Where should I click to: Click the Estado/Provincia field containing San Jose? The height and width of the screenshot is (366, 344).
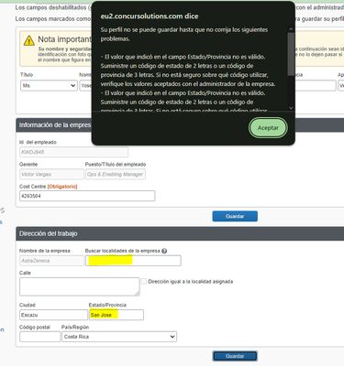(117, 315)
